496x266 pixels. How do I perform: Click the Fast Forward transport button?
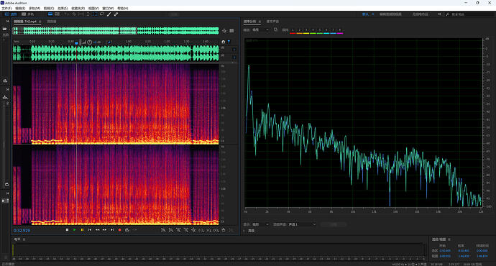click(x=105, y=230)
